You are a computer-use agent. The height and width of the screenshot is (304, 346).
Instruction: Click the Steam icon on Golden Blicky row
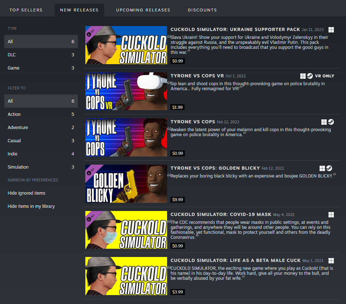(329, 168)
